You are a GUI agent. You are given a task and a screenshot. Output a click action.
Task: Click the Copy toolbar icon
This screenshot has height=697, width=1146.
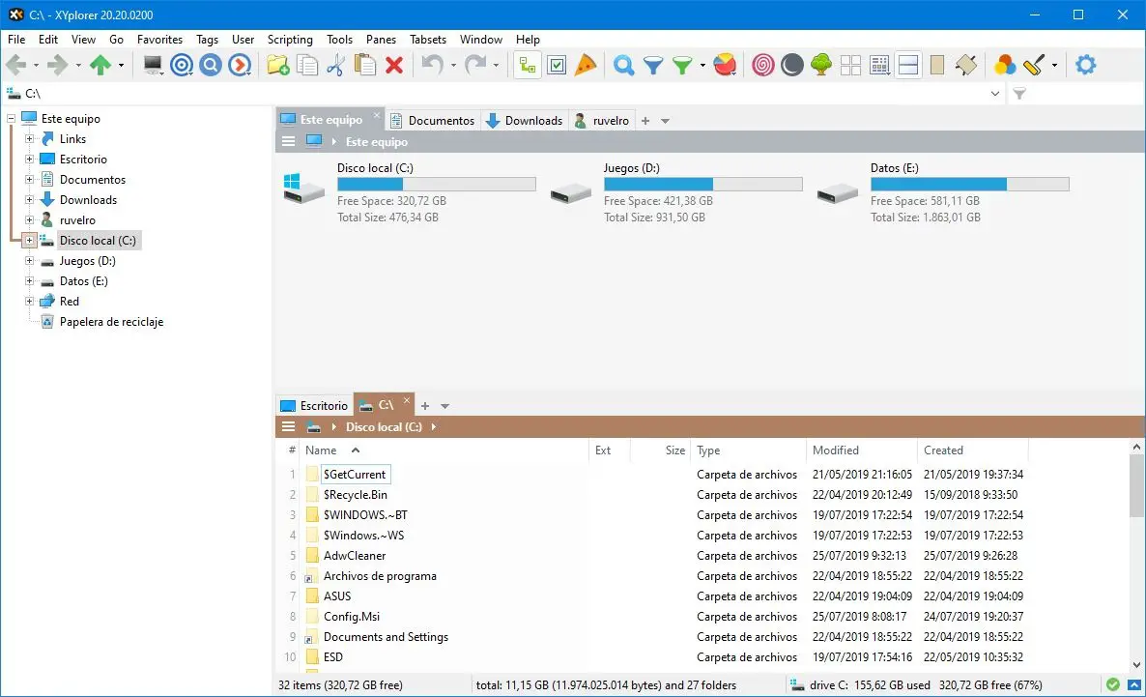(x=307, y=65)
